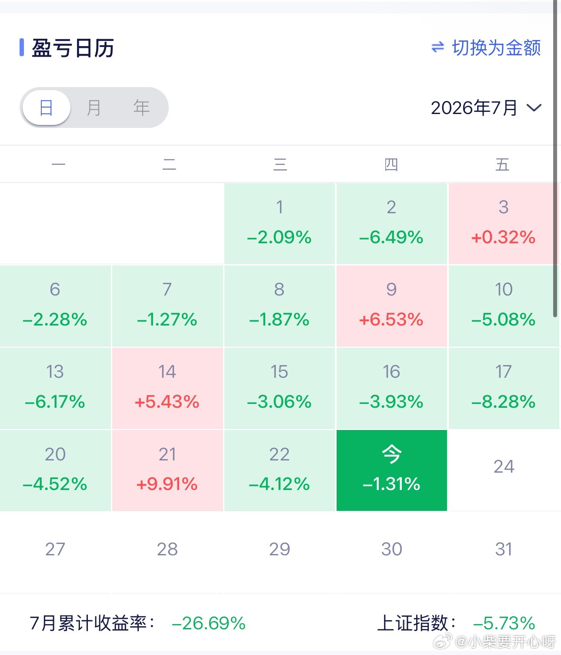Open today's 今 cell showing -1.31%
The width and height of the screenshot is (561, 655).
pos(392,470)
